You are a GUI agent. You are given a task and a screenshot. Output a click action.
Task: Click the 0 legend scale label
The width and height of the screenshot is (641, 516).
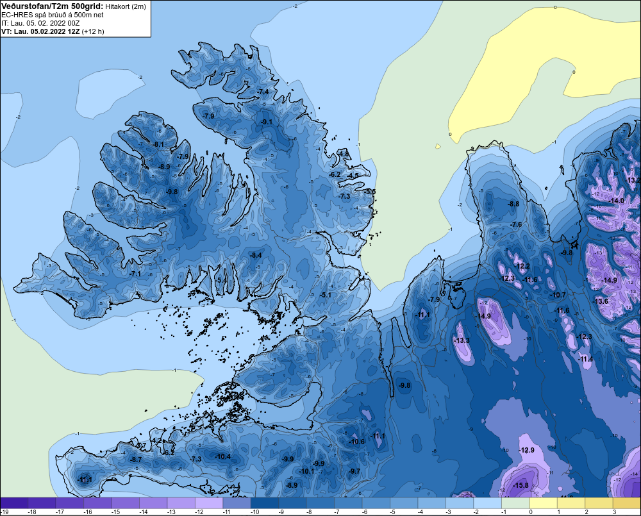(531, 512)
